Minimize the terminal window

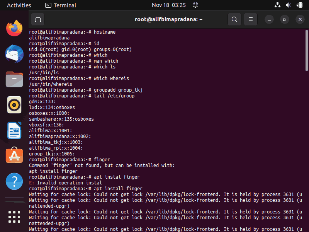point(269,20)
